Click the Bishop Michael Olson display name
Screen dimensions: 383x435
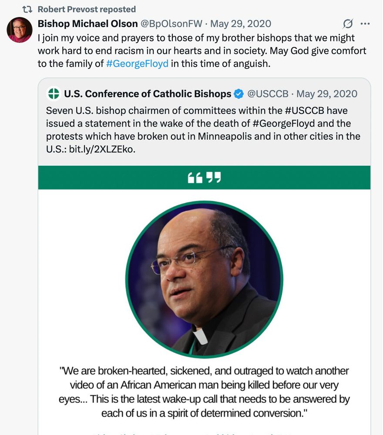click(x=88, y=24)
